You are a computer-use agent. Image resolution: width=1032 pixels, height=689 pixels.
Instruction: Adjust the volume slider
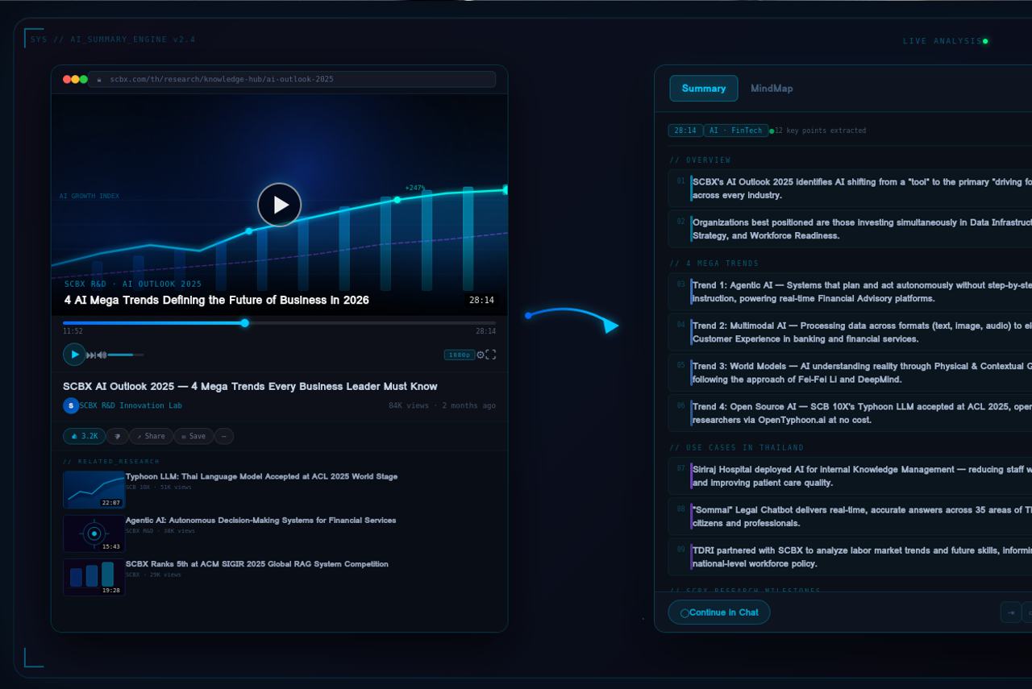coord(126,355)
